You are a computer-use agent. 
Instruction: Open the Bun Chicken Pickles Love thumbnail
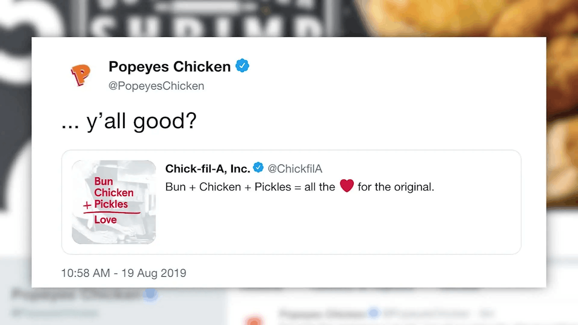click(x=114, y=202)
